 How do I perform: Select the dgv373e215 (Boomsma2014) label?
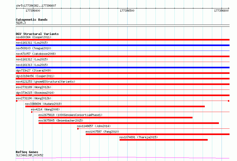(35, 93)
